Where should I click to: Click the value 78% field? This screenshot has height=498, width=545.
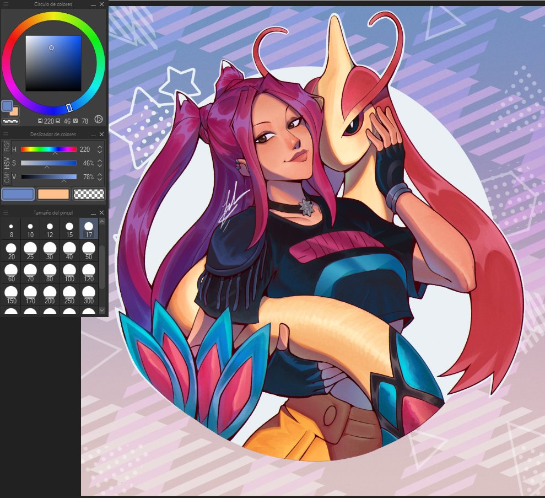tap(88, 177)
